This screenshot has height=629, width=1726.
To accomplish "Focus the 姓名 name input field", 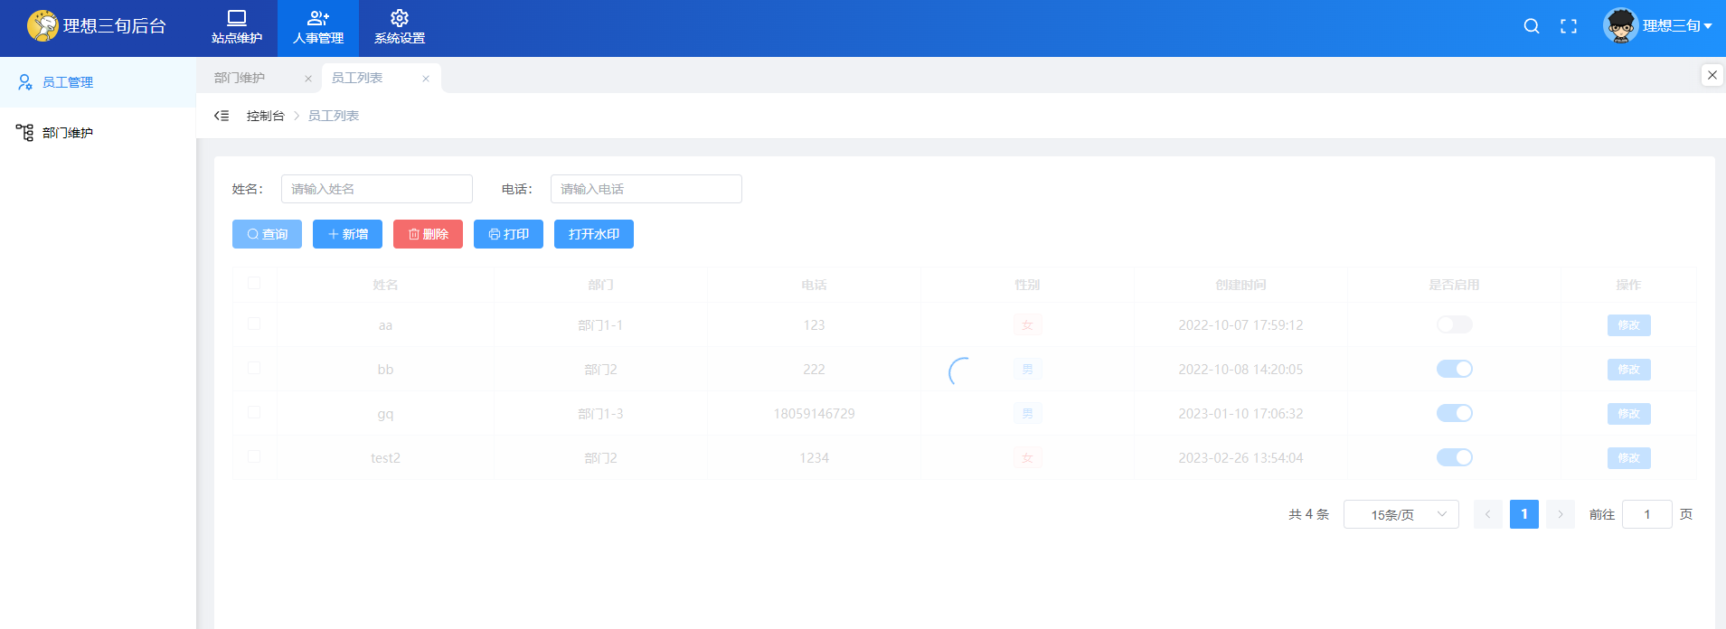I will pos(376,189).
